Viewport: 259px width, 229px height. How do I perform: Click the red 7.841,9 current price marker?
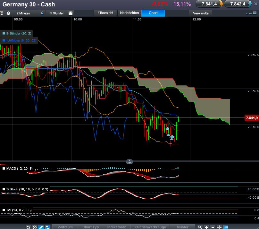pyautogui.click(x=252, y=118)
